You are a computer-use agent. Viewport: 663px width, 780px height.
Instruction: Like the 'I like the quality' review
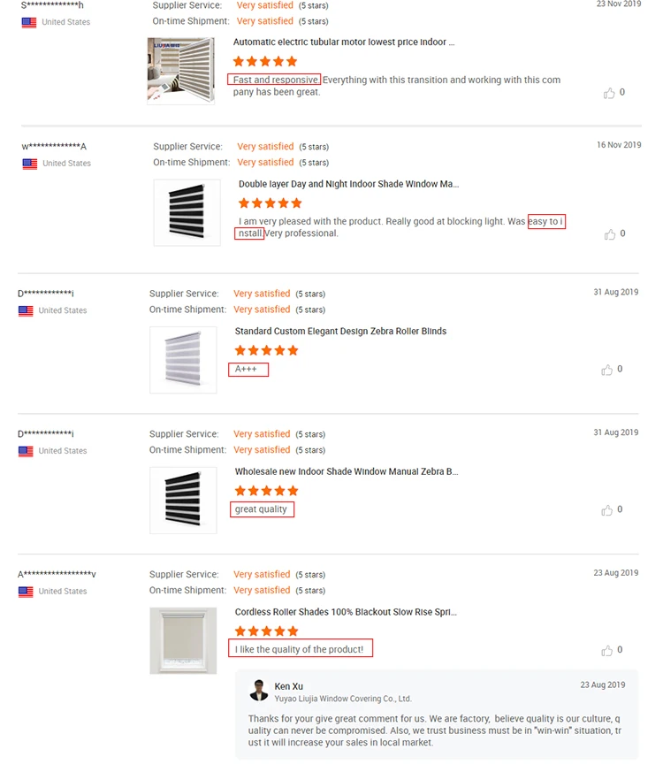(x=606, y=650)
